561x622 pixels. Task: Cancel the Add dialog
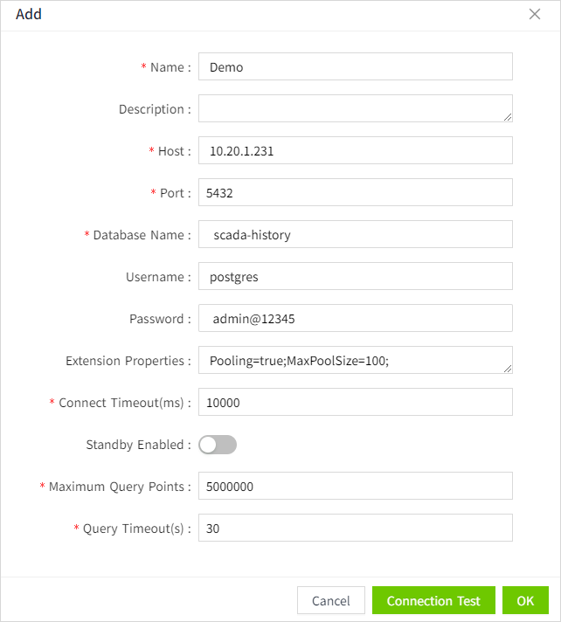pos(330,601)
